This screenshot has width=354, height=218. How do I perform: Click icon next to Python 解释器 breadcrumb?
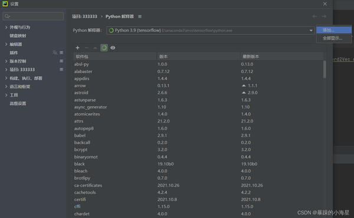pyautogui.click(x=140, y=16)
